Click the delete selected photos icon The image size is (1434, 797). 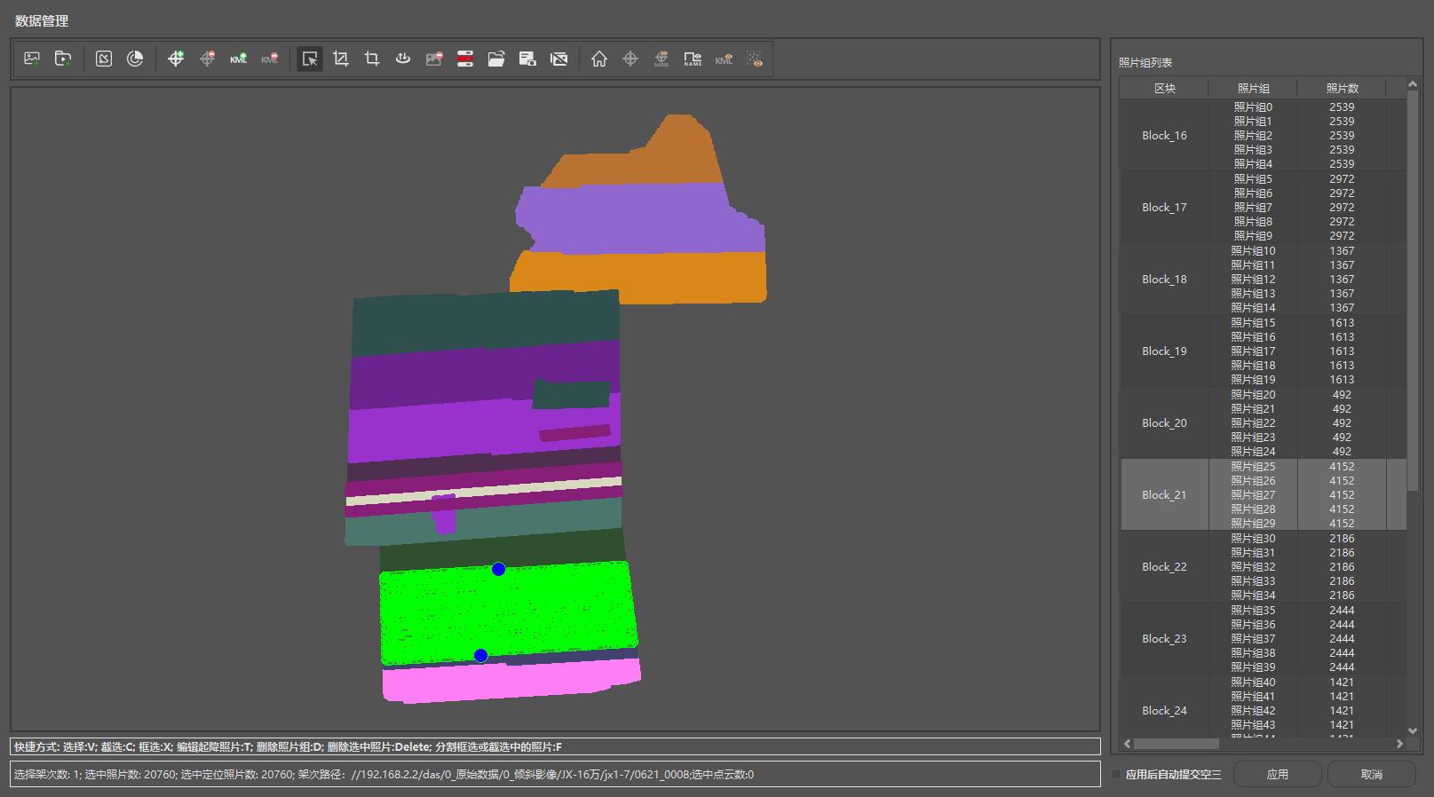434,59
